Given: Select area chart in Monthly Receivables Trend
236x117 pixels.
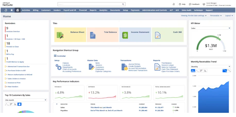Looking at the screenshot, I should [x=193, y=71].
